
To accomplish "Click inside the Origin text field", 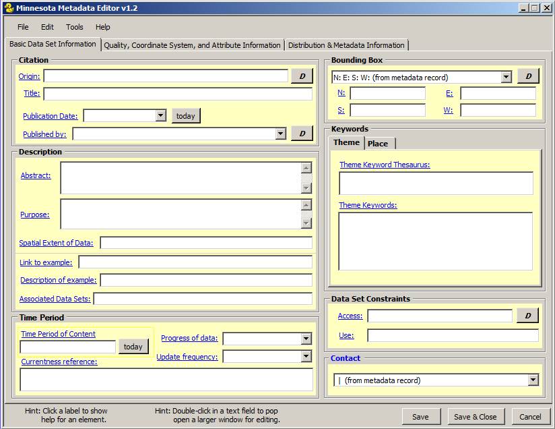I will pyautogui.click(x=166, y=76).
